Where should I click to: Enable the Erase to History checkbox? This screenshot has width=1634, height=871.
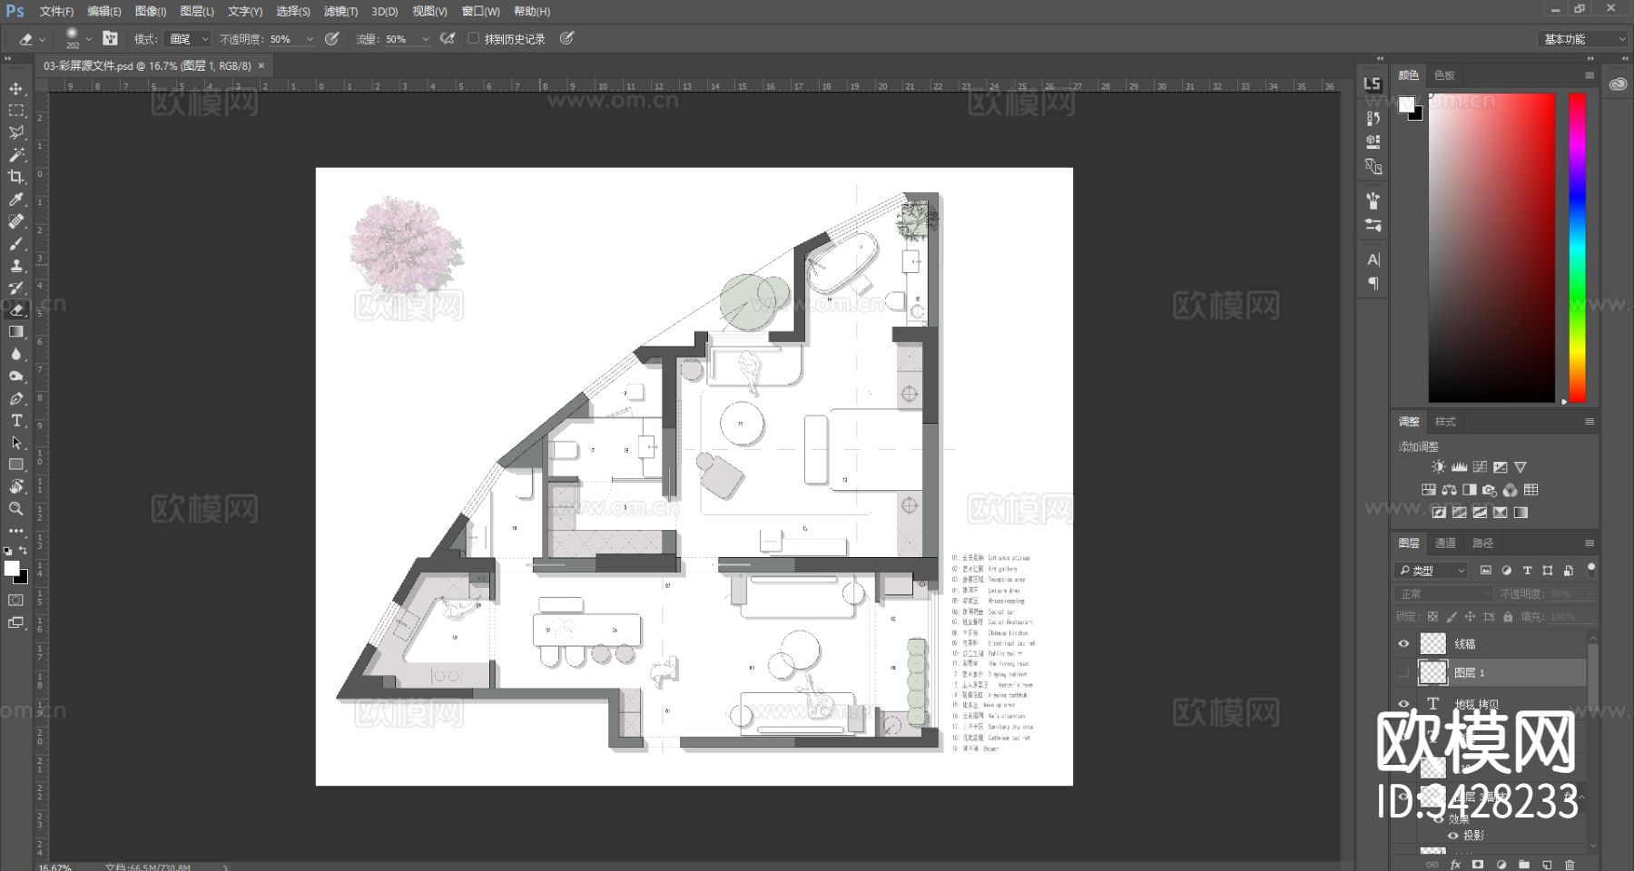[473, 39]
